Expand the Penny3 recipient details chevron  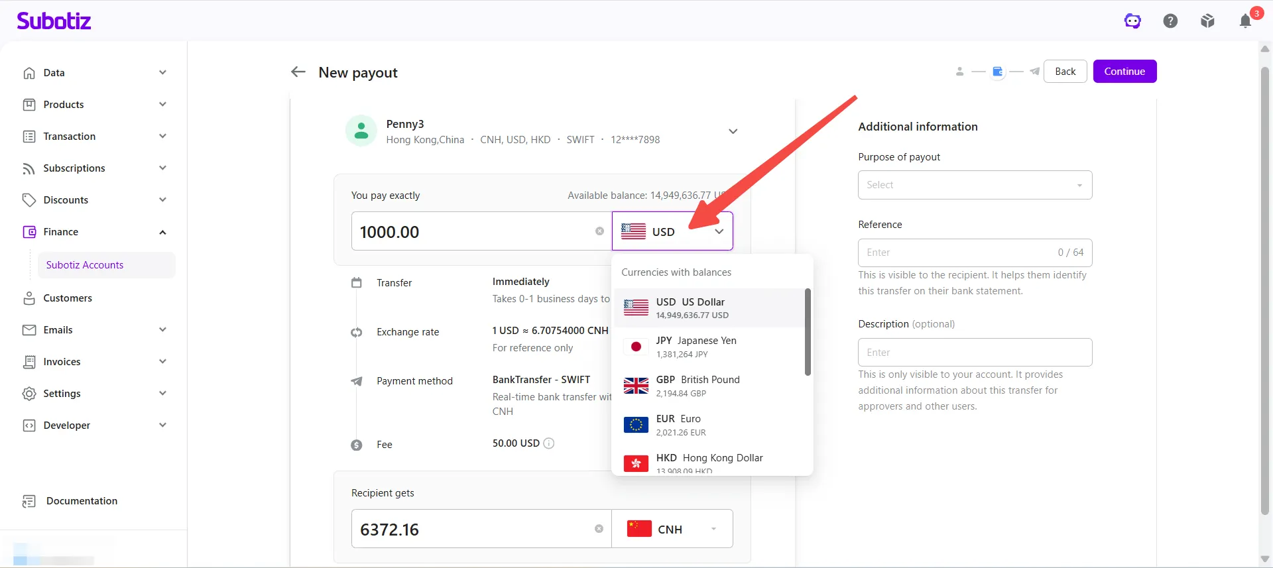(733, 131)
